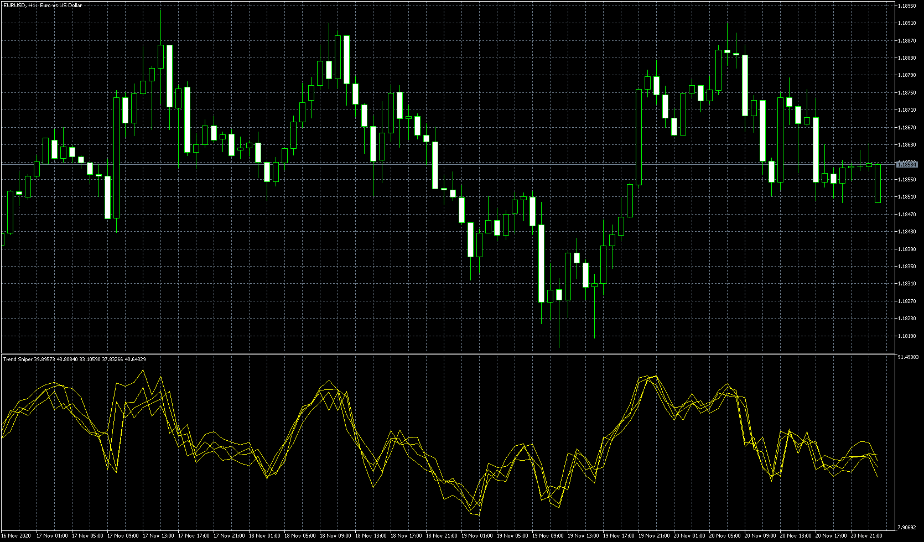
Task: Click price axis label 1.18830
Action: [907, 58]
